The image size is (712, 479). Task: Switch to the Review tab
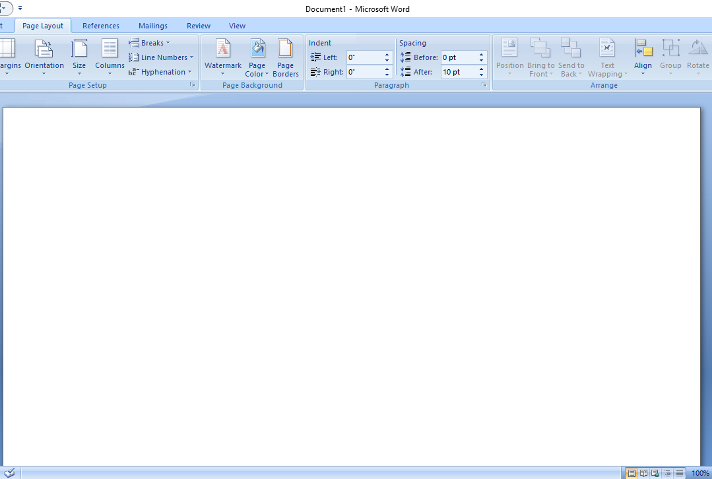(x=199, y=26)
